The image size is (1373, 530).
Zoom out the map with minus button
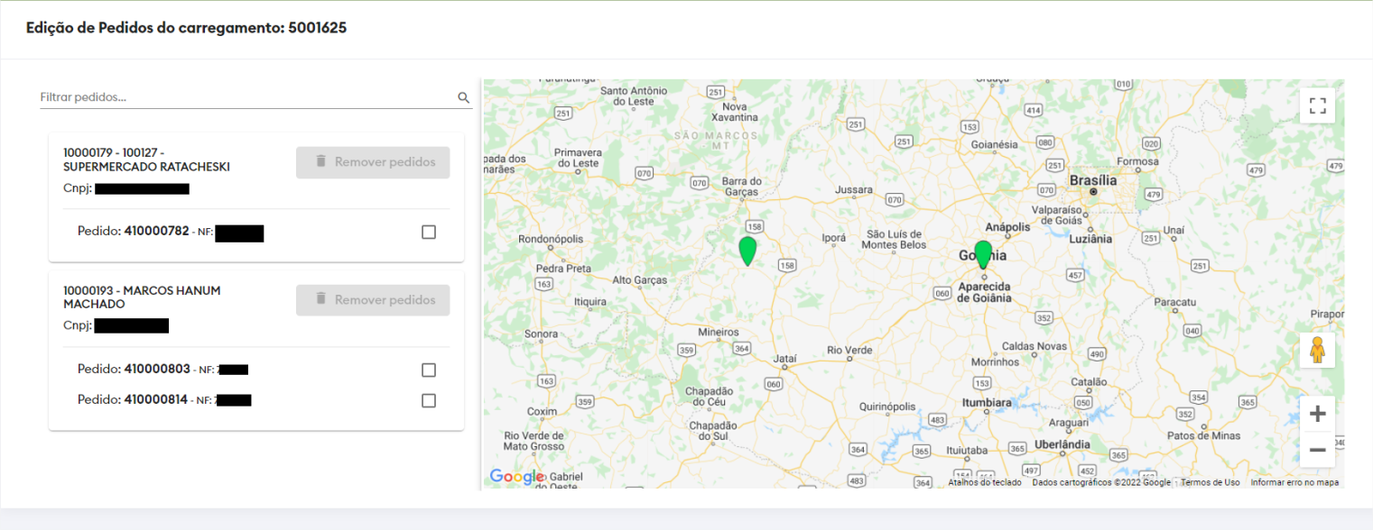(1317, 450)
